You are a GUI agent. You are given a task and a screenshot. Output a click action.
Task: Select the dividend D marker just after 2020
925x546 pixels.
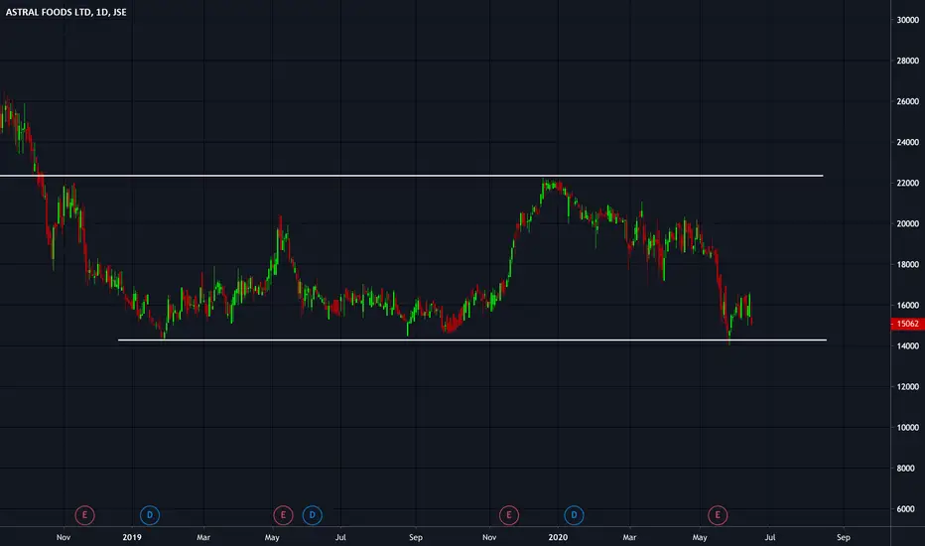[x=574, y=515]
